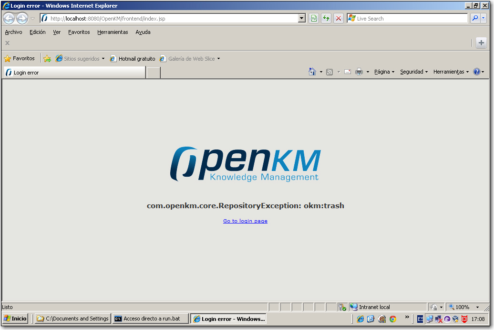Open the Archivo menu
Image resolution: width=494 pixels, height=330 pixels.
[13, 32]
